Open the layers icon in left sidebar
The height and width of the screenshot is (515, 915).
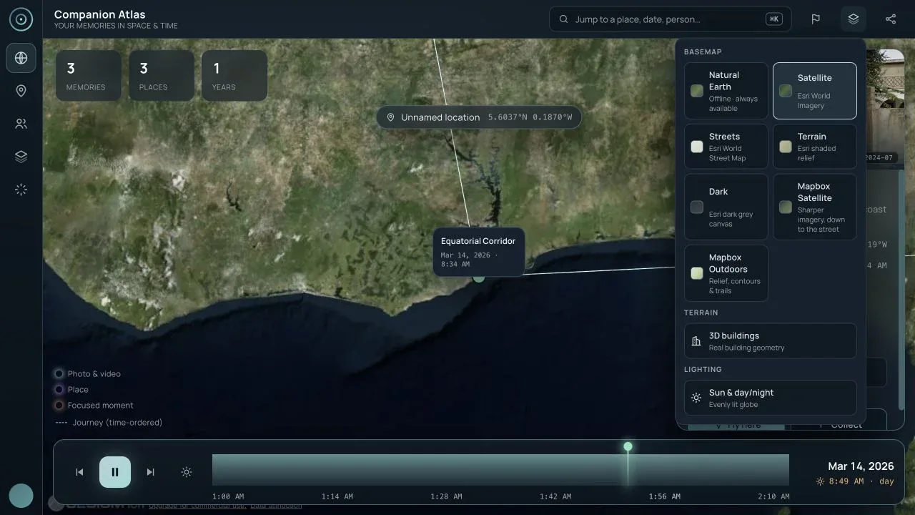point(21,157)
